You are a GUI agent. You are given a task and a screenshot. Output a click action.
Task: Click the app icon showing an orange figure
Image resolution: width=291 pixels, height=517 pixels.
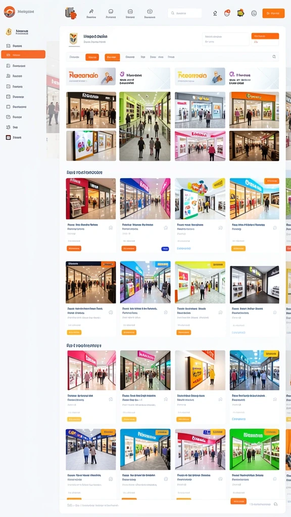click(x=71, y=13)
